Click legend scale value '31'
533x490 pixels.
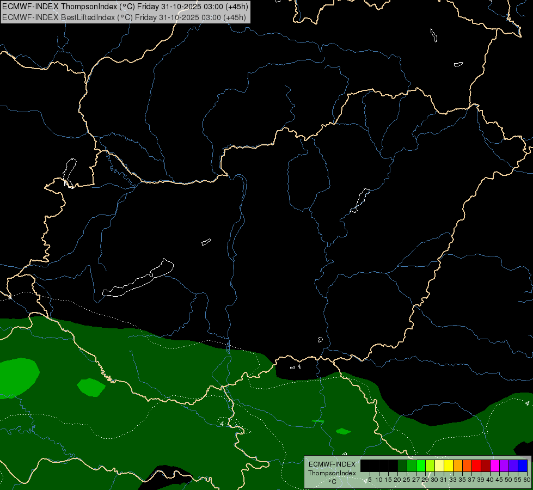[444, 480]
